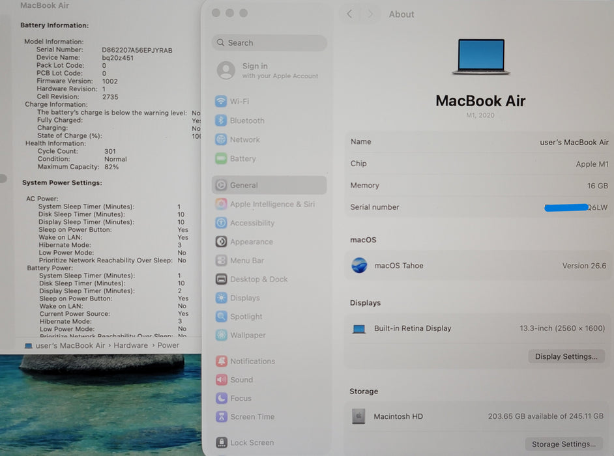
Task: Select the Displays sun icon
Action: [221, 298]
